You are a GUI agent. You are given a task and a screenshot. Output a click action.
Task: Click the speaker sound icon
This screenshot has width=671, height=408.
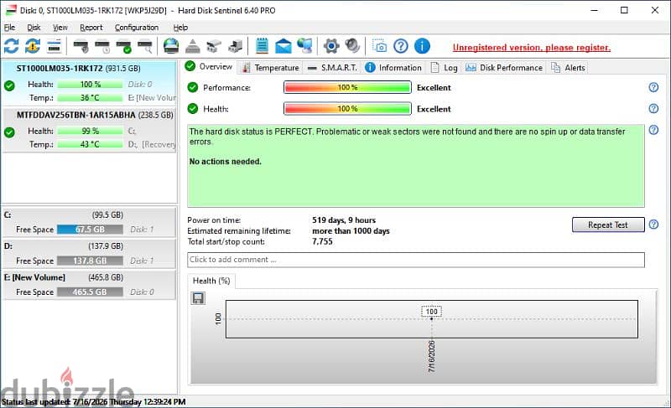(x=352, y=46)
